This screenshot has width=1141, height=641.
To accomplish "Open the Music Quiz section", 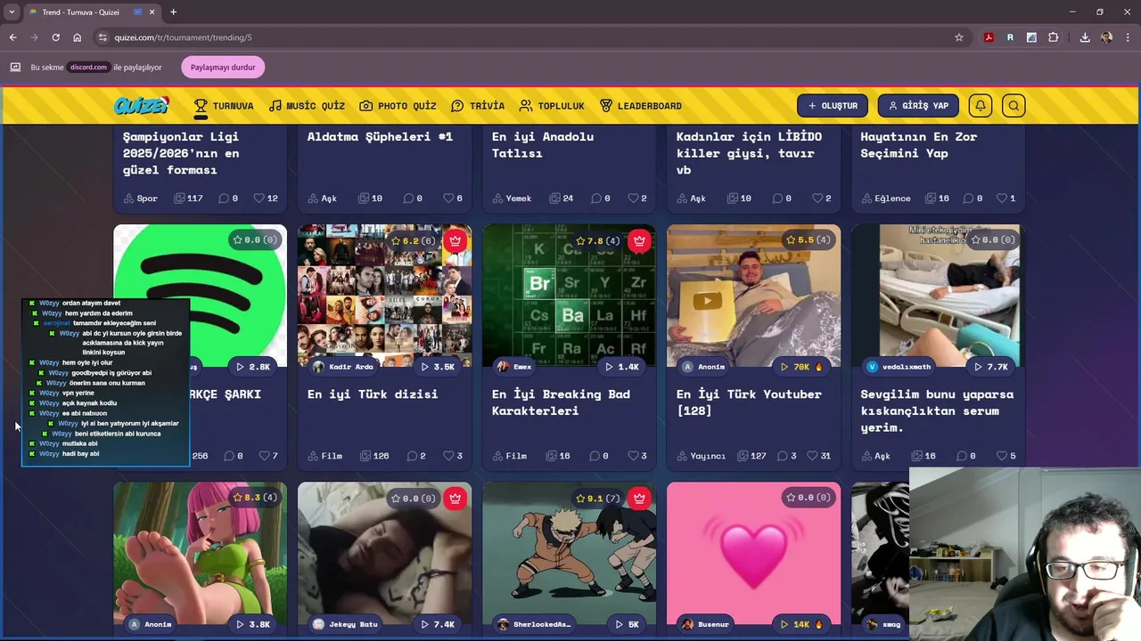I will pyautogui.click(x=307, y=106).
